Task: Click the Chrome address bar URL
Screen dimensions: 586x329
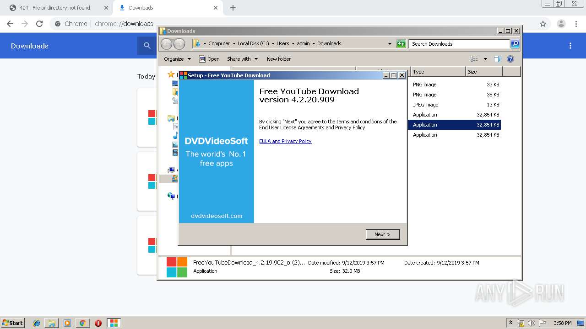Action: 124,24
